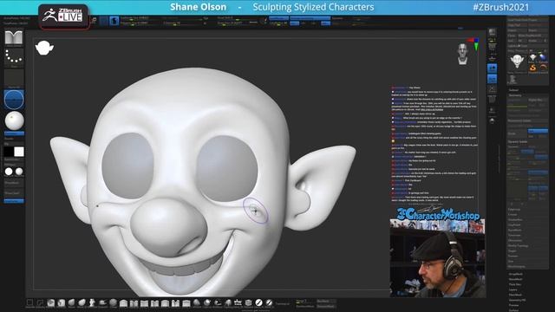Select the cube ZModeler brush icon

pos(248,302)
